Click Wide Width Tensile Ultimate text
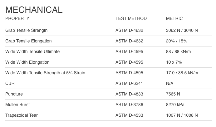Image resolution: width=216 pixels, height=127 pixels. (32, 52)
